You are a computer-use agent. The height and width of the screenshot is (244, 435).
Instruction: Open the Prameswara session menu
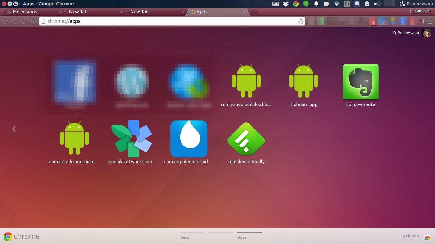[417, 4]
